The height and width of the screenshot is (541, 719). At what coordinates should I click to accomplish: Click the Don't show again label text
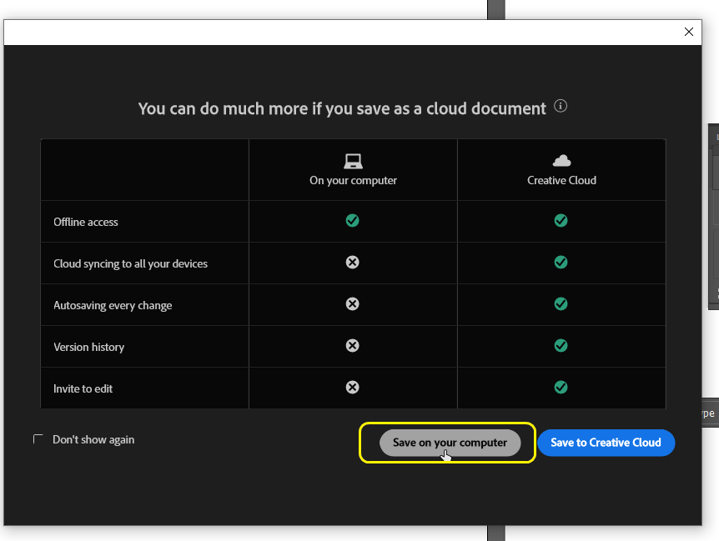[93, 440]
